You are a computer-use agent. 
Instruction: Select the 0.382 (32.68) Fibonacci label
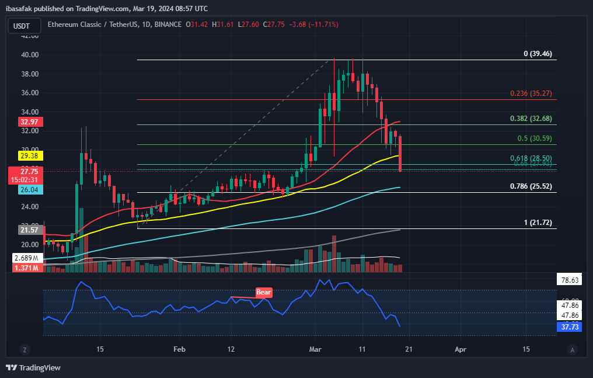click(531, 119)
